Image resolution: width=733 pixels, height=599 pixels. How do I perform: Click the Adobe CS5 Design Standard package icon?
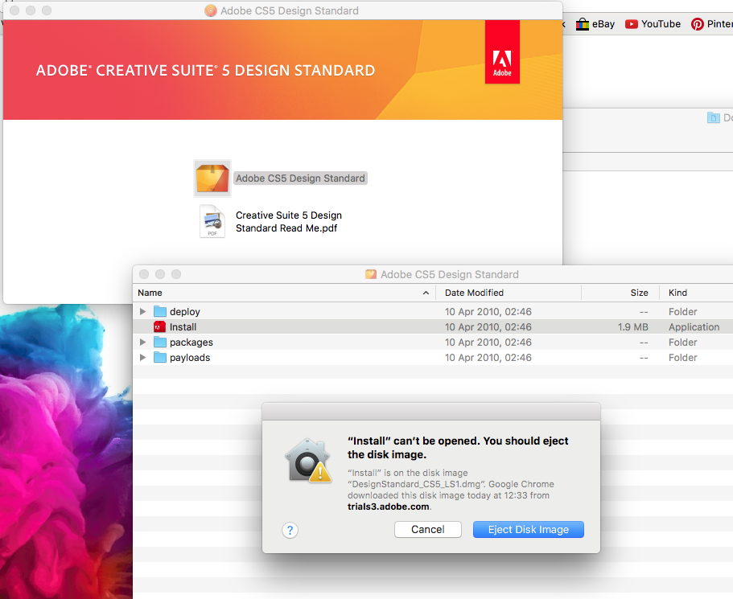212,178
